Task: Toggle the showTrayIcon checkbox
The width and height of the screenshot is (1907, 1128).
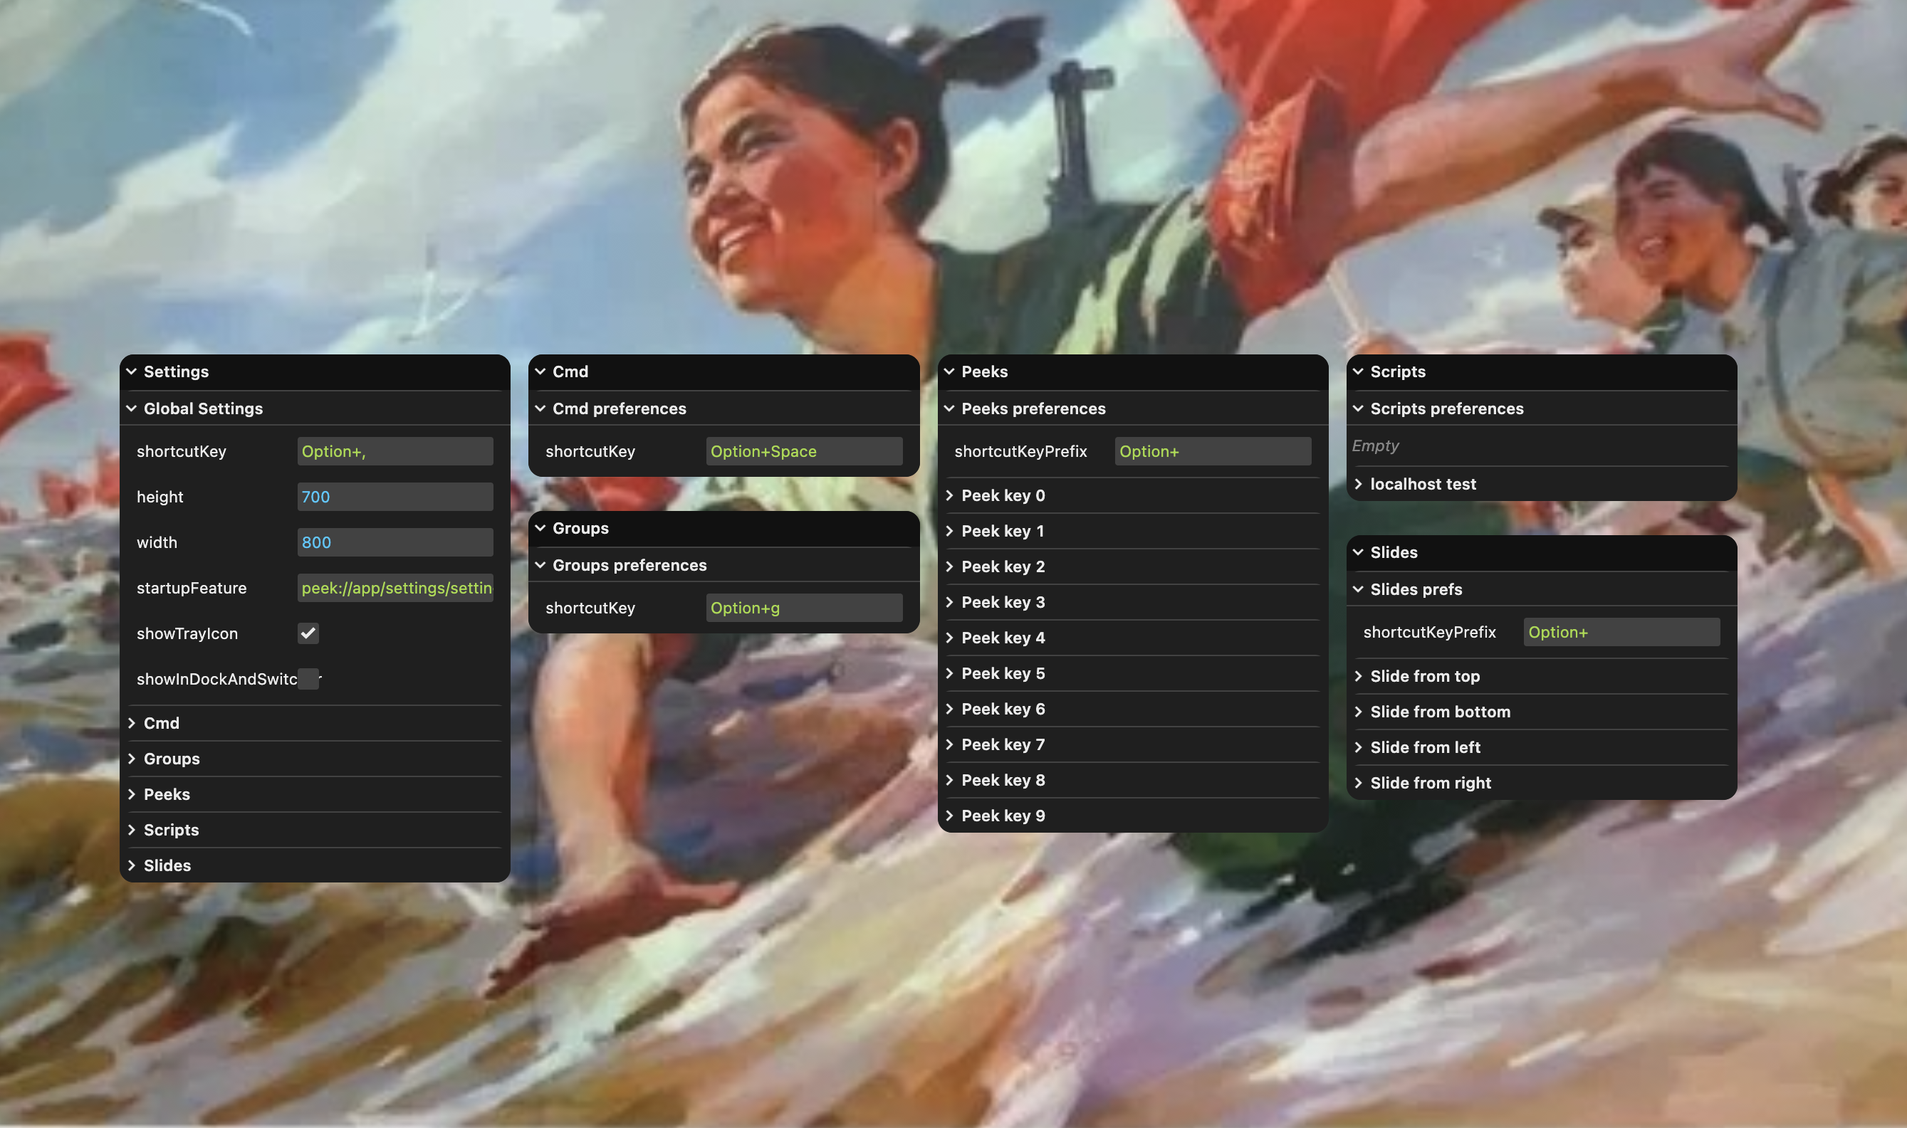Action: pos(307,633)
